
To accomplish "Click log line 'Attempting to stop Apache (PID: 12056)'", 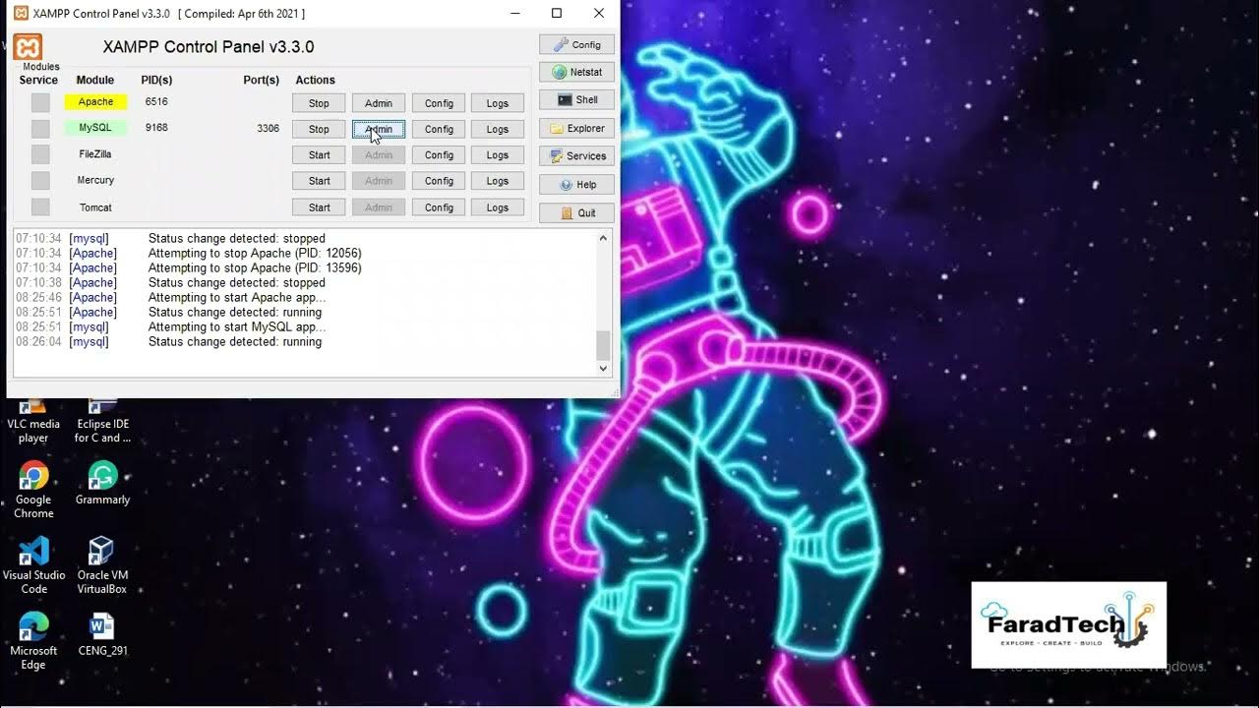I will [255, 253].
